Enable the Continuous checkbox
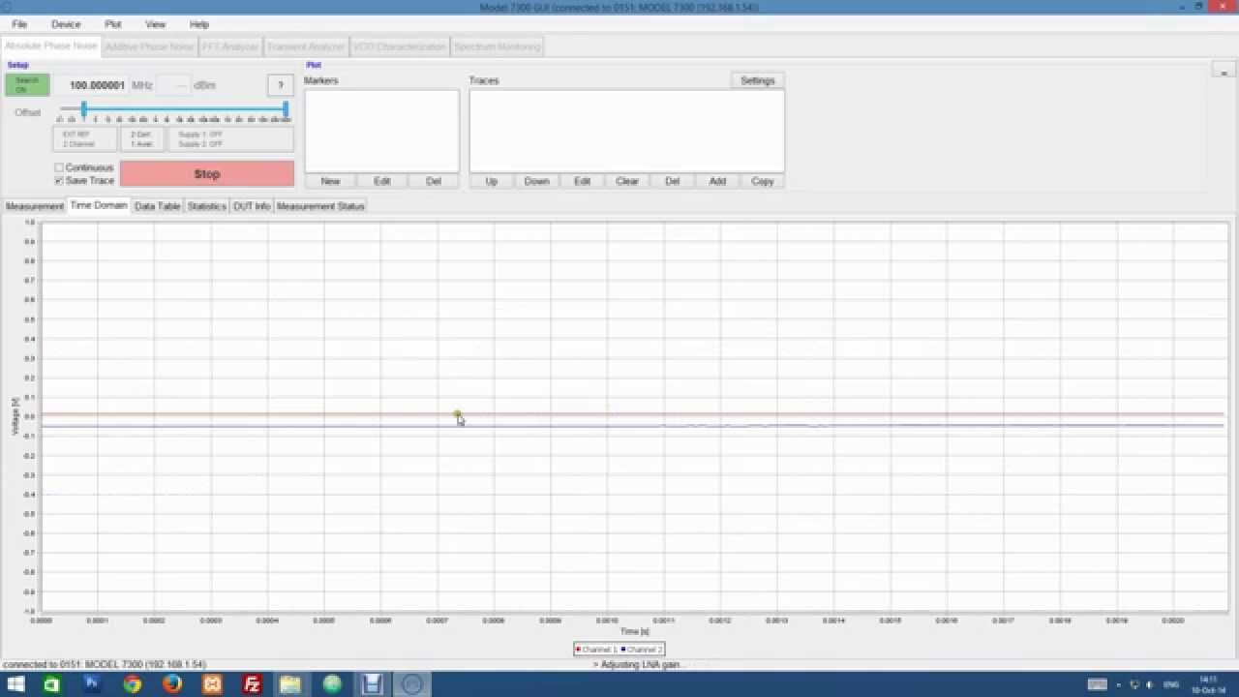 [59, 167]
